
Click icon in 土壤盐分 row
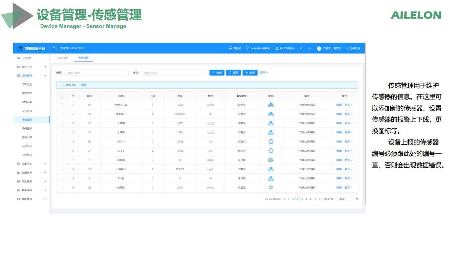271,169
